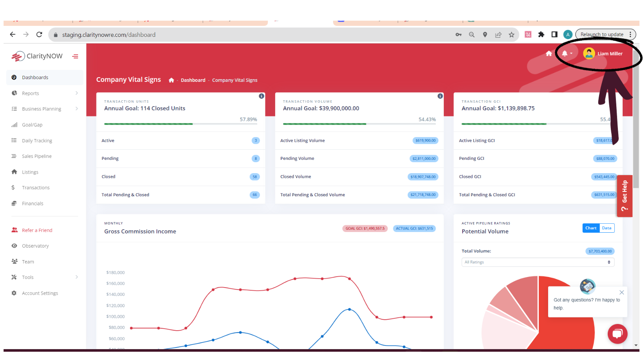The height and width of the screenshot is (362, 643).
Task: Click info icon on Transaction Volume card
Action: (440, 96)
